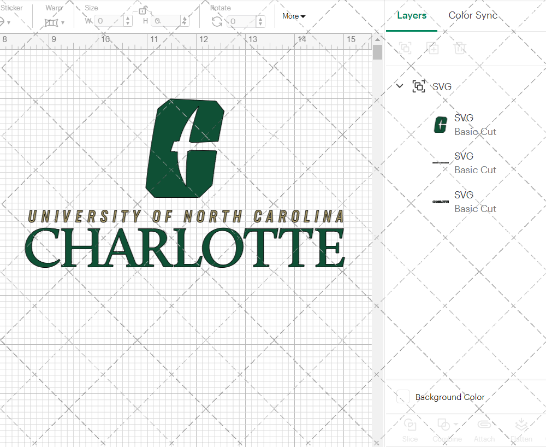
Task: Click the Rotate value stepper arrows
Action: tap(260, 21)
